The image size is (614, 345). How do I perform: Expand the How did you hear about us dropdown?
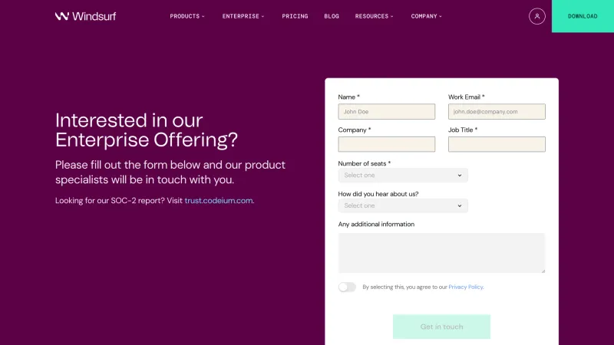tap(403, 205)
